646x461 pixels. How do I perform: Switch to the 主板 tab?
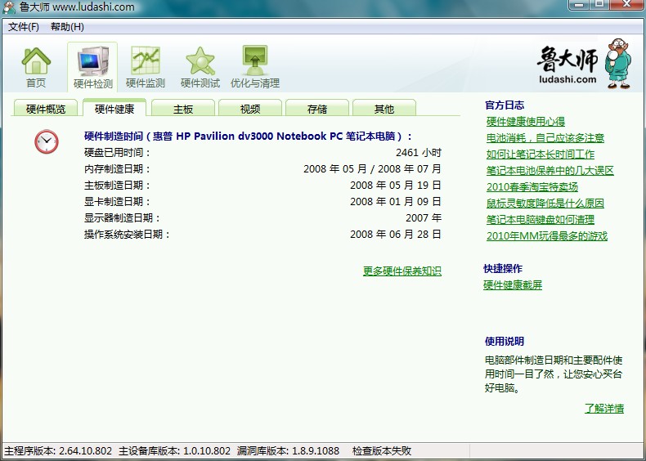[183, 109]
